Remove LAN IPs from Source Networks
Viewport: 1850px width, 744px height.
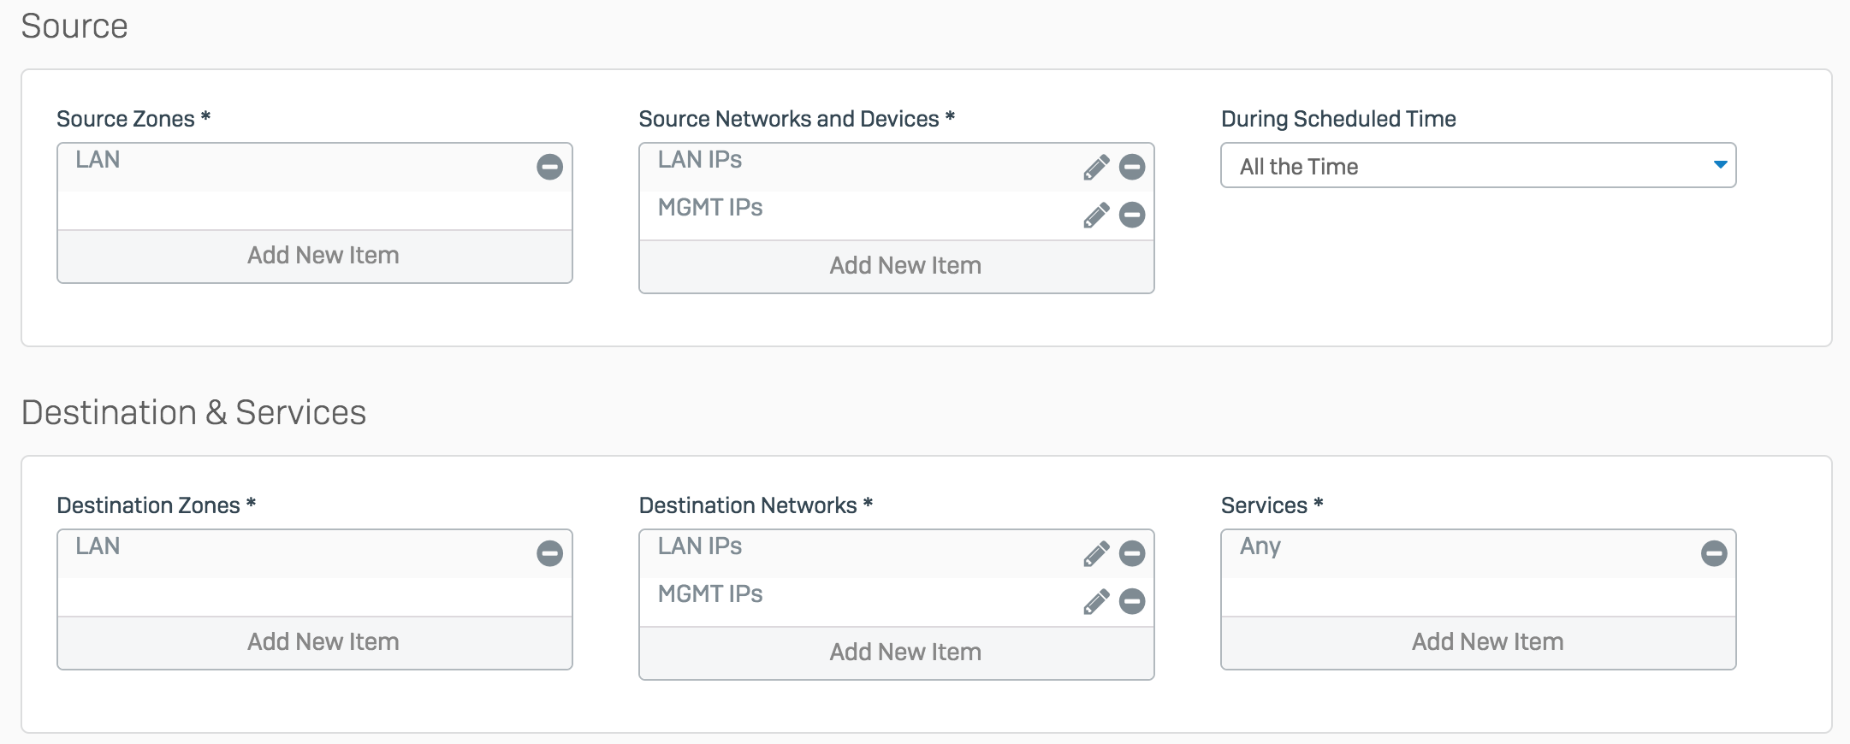(1131, 167)
